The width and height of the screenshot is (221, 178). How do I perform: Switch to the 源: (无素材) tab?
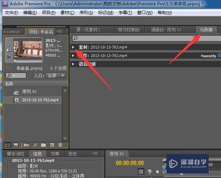tap(88, 30)
